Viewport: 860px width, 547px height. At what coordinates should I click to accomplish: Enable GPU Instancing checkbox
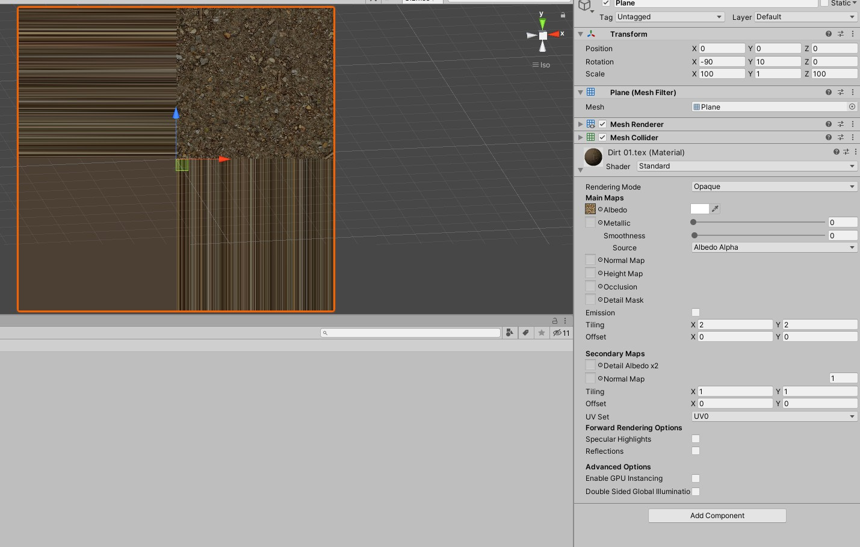tap(696, 478)
